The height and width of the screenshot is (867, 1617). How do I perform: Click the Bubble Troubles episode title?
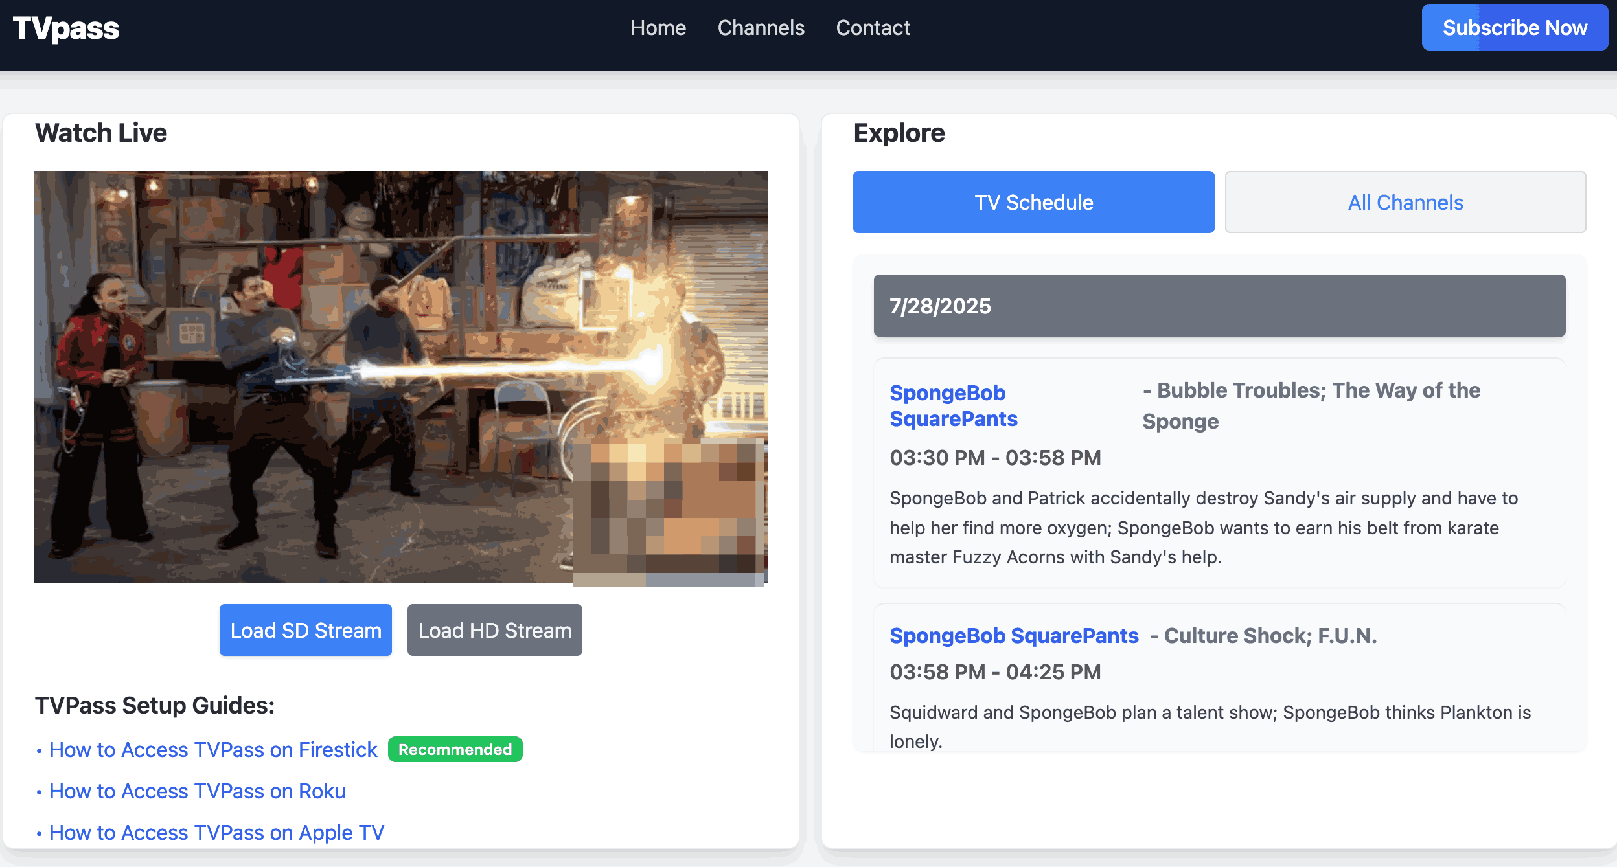1311,405
